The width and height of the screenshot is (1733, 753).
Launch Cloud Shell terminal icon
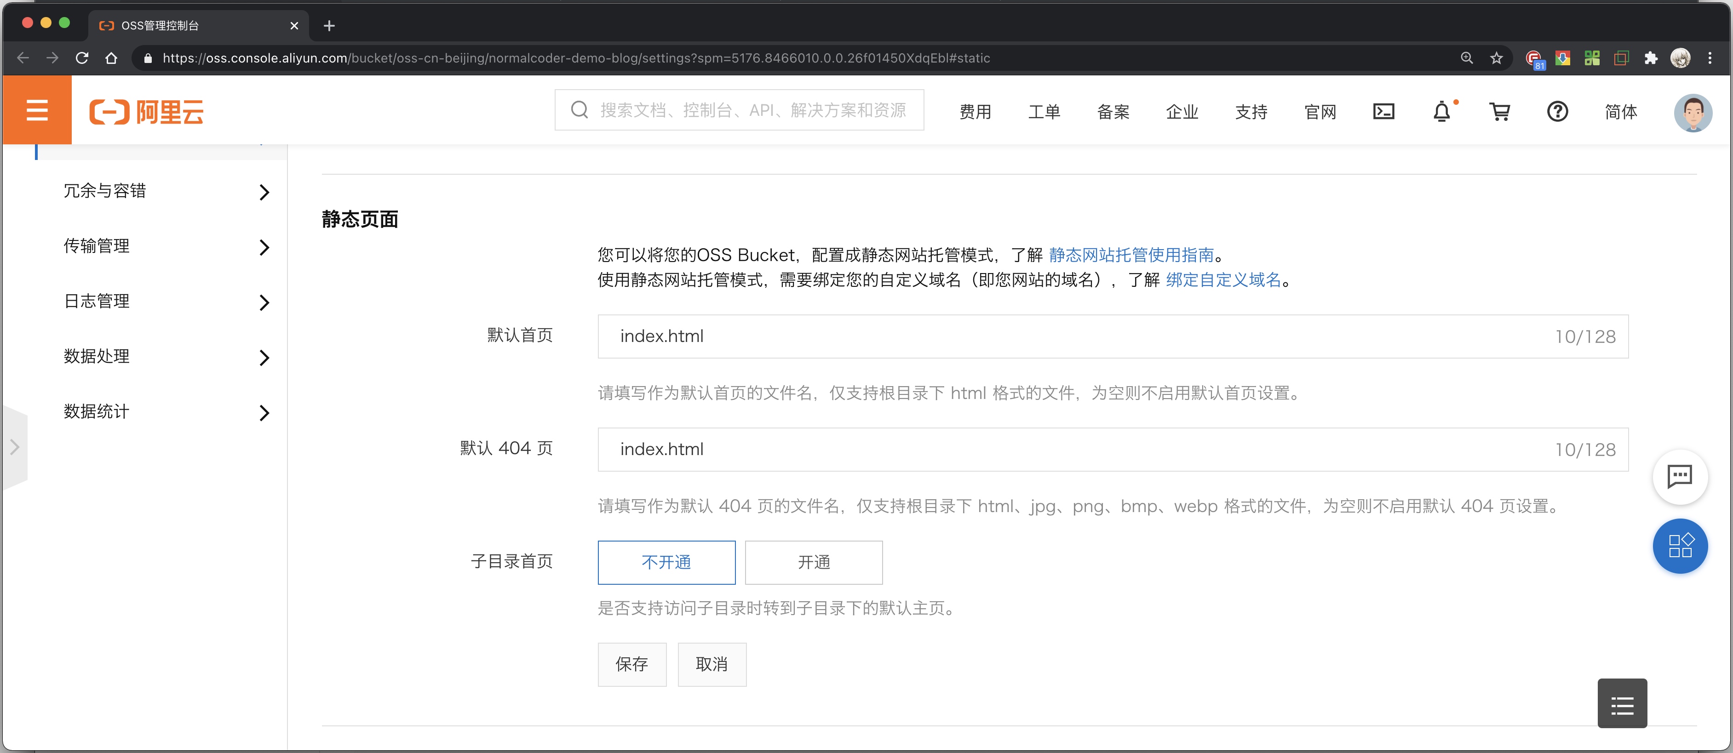[x=1383, y=112]
